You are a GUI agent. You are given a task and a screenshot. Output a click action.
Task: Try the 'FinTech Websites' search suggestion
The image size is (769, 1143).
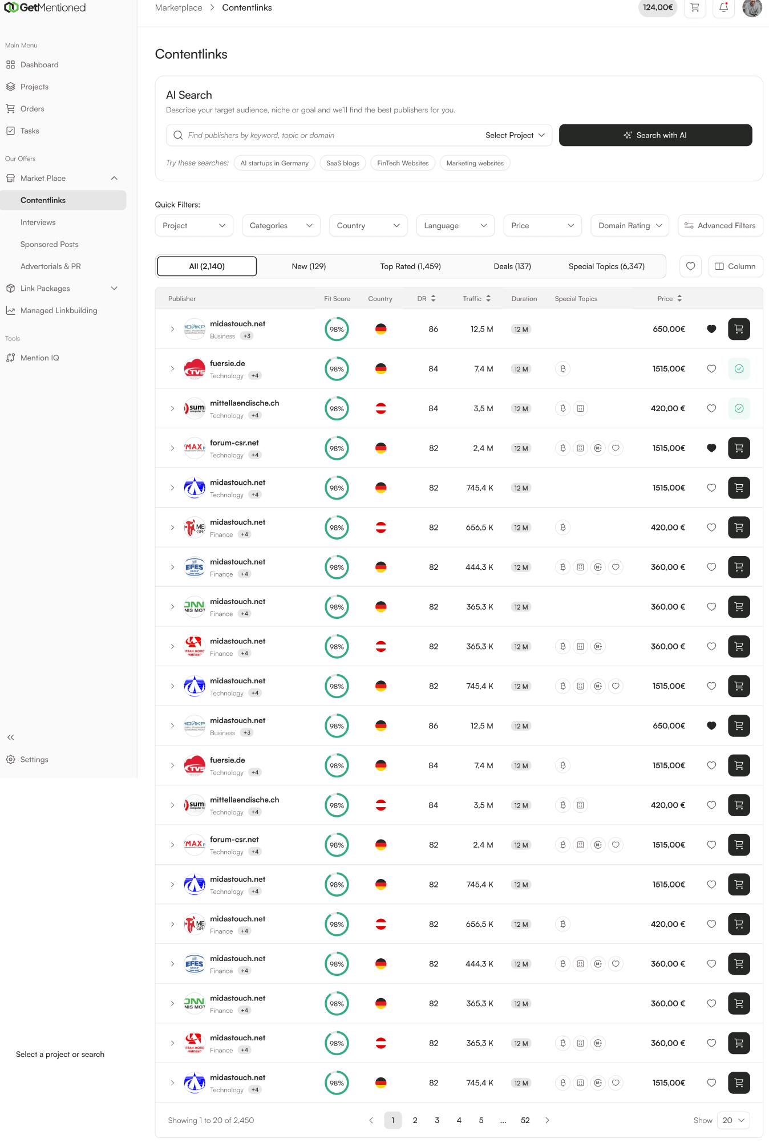pos(403,163)
